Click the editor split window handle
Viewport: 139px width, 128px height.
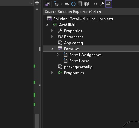click(37, 3)
